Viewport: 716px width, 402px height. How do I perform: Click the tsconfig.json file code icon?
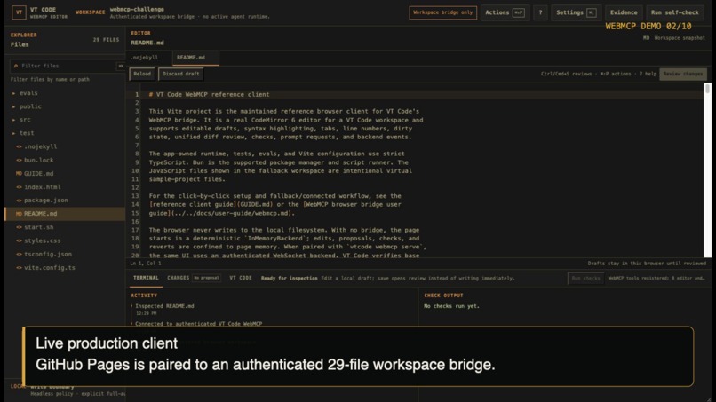coord(20,254)
